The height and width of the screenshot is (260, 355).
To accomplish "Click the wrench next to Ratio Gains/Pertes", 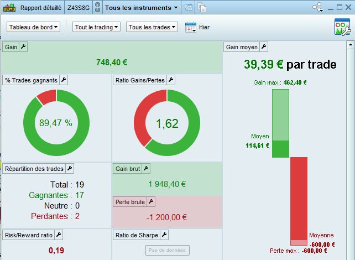I will pyautogui.click(x=171, y=80).
